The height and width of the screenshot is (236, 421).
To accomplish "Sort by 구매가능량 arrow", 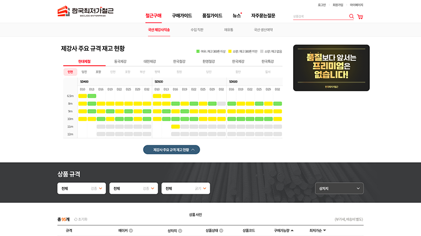I will pyautogui.click(x=292, y=231).
